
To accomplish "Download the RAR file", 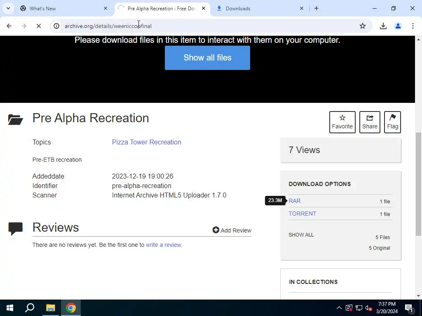I will tap(295, 201).
